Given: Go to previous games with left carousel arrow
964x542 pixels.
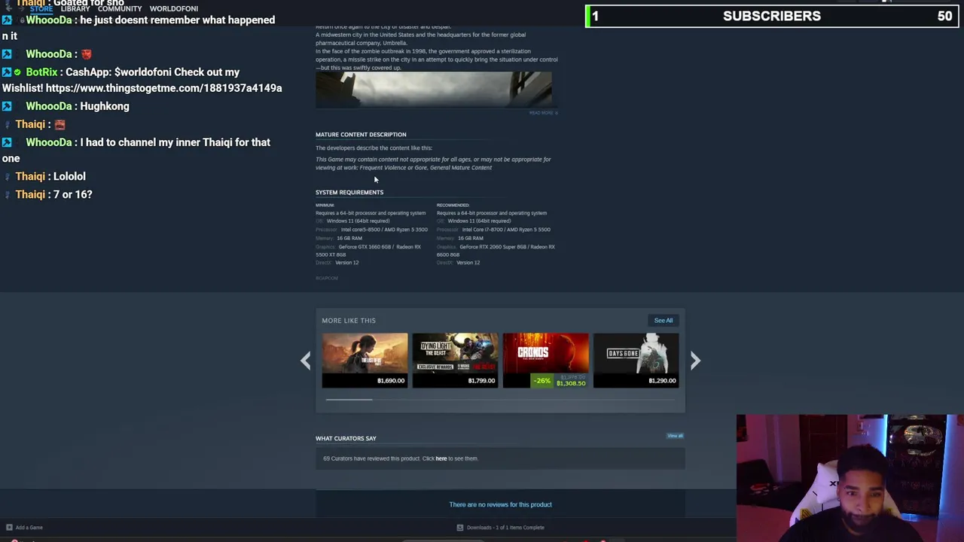Looking at the screenshot, I should pos(306,361).
